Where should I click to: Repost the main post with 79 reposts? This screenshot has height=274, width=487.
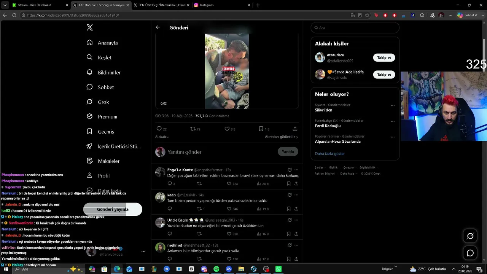click(193, 129)
